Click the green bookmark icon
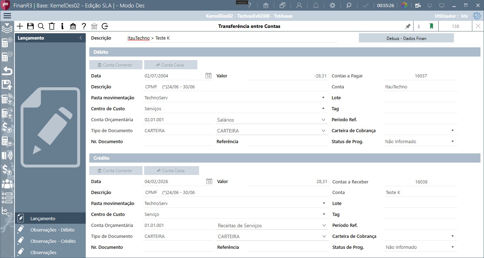This screenshot has height=258, width=484. click(431, 26)
